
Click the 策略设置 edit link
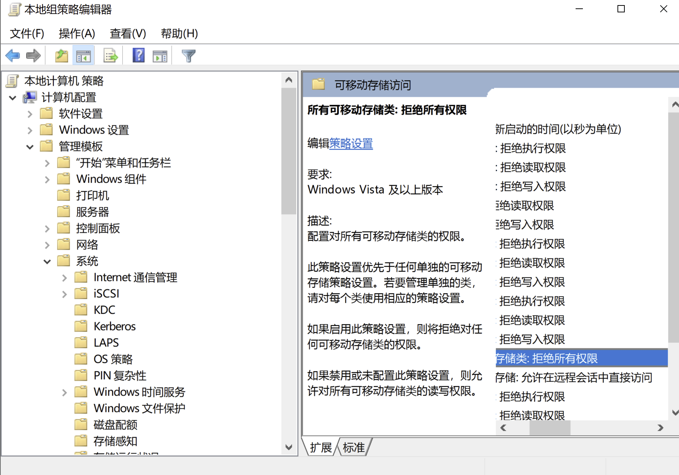point(351,143)
